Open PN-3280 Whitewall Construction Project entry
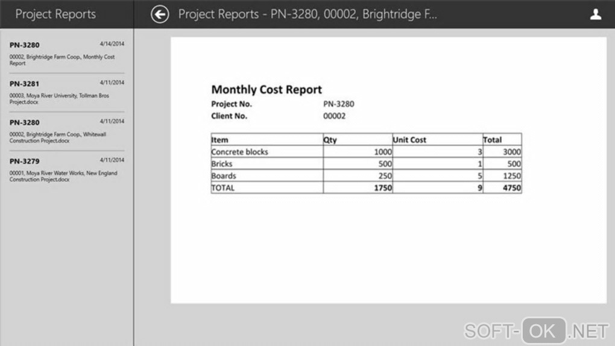Image resolution: width=615 pixels, height=346 pixels. pyautogui.click(x=67, y=131)
